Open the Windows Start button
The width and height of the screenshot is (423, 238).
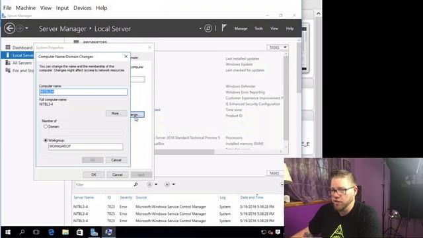coord(8,232)
